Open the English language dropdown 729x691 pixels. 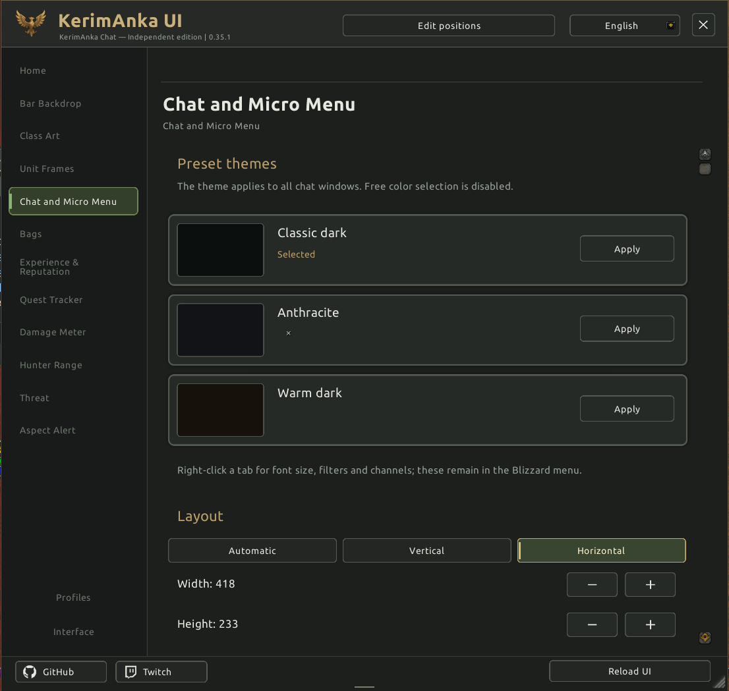coord(624,26)
